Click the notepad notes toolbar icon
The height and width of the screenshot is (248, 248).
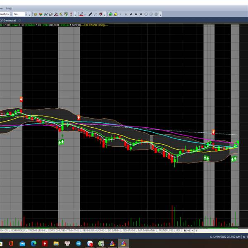click(x=51, y=14)
